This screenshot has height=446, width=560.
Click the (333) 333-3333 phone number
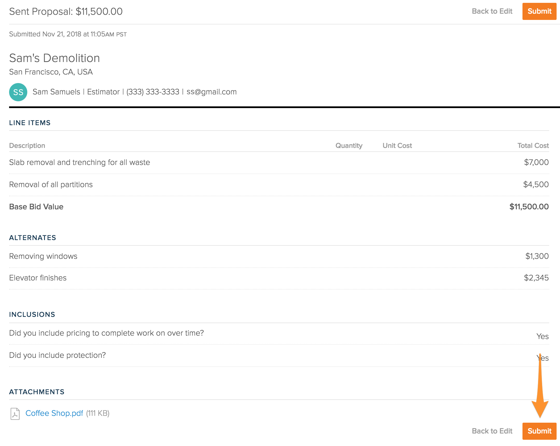153,92
